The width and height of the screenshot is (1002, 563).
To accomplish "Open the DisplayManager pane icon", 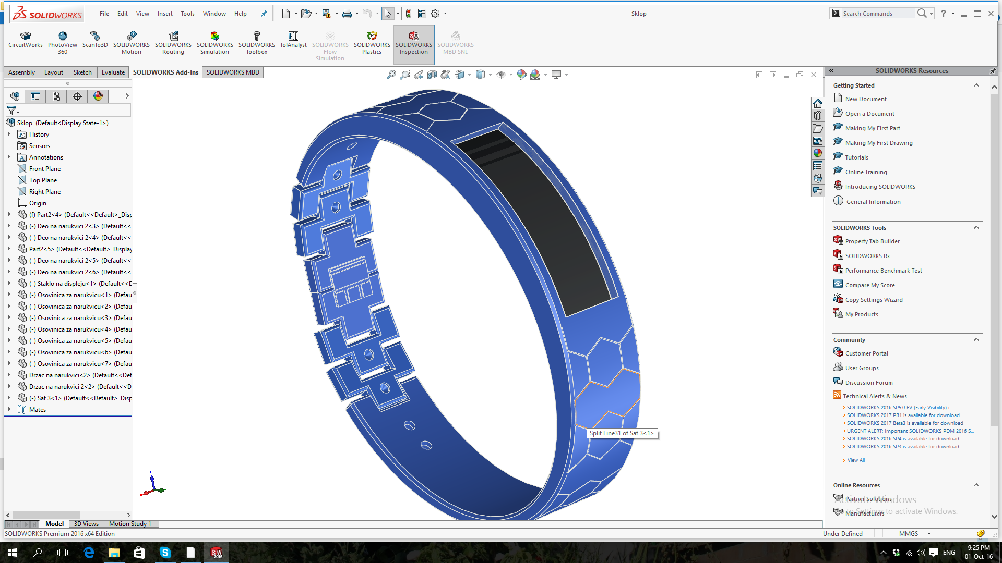I will coord(98,96).
